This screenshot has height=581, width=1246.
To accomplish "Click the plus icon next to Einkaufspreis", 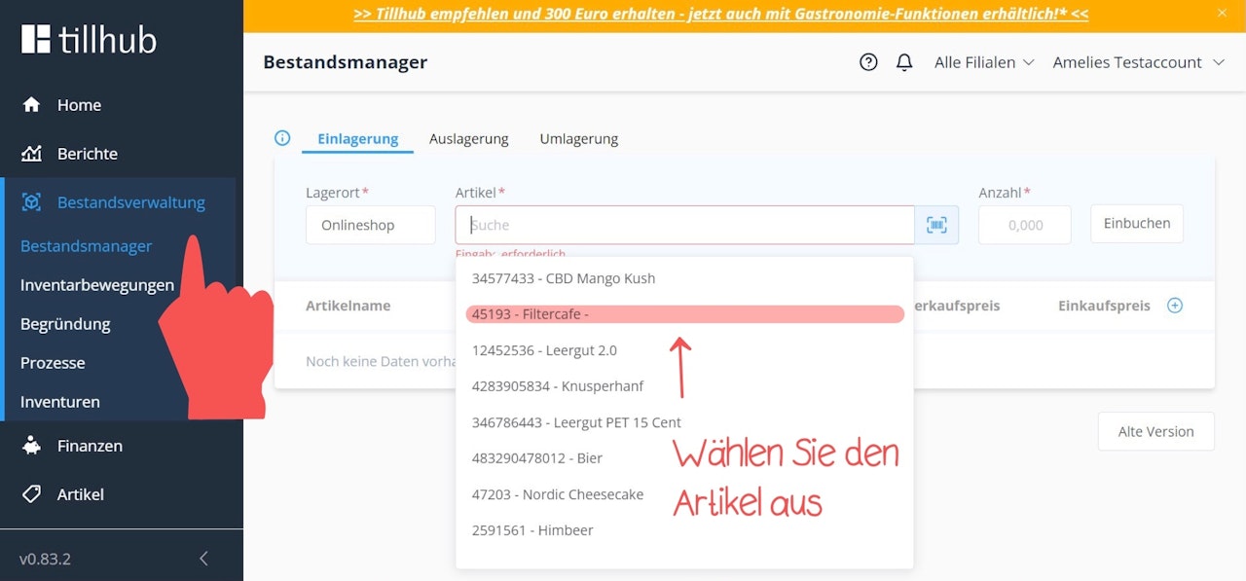I will tap(1175, 305).
